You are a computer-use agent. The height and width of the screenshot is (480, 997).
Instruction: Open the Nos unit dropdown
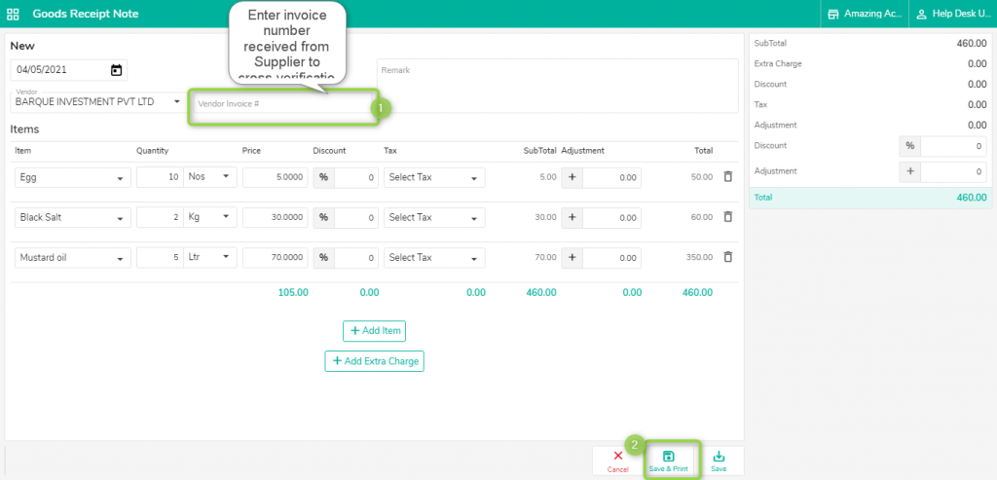210,177
